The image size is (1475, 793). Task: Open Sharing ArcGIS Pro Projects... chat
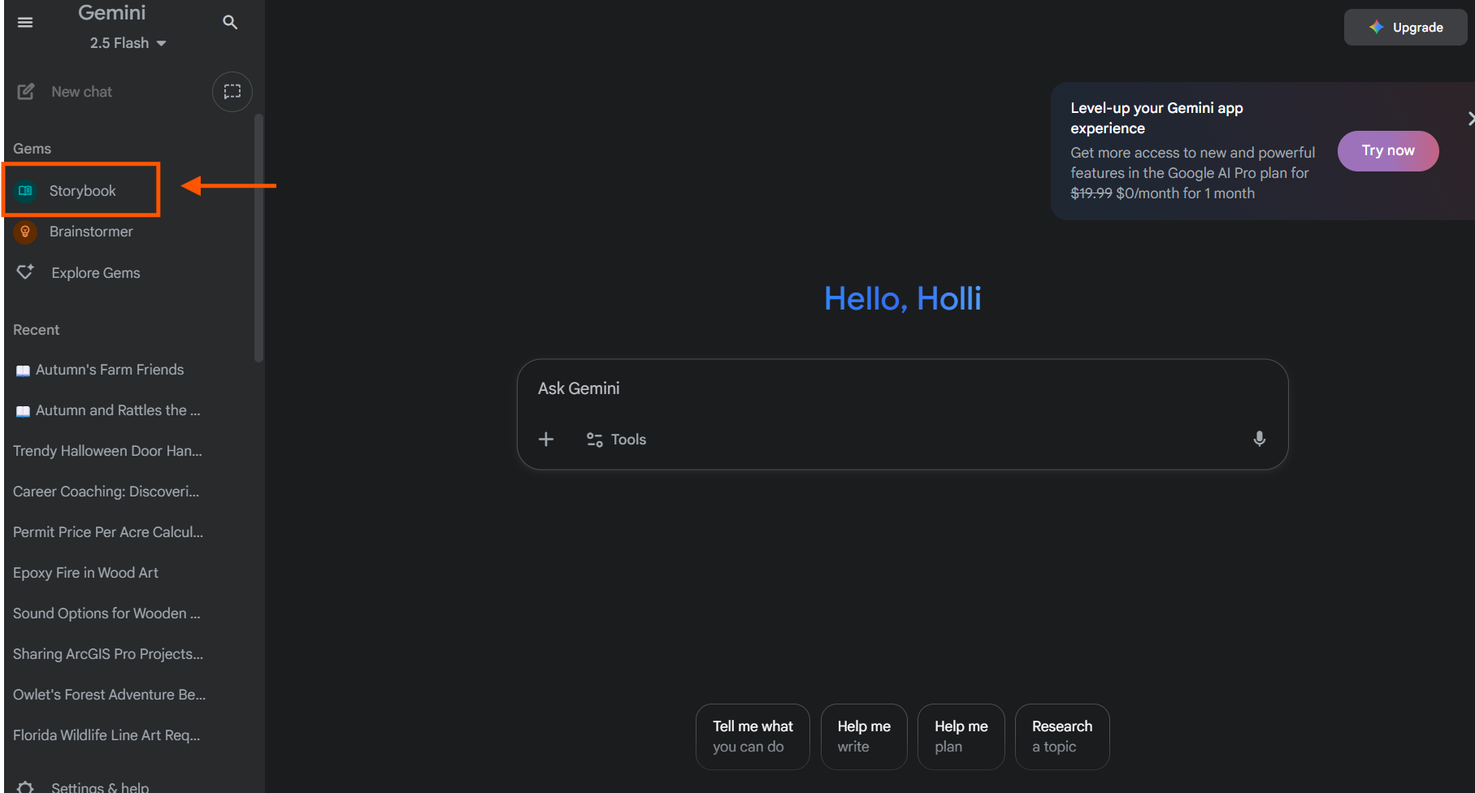tap(108, 654)
